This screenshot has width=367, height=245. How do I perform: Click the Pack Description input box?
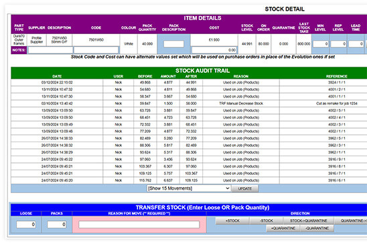pyautogui.click(x=173, y=44)
